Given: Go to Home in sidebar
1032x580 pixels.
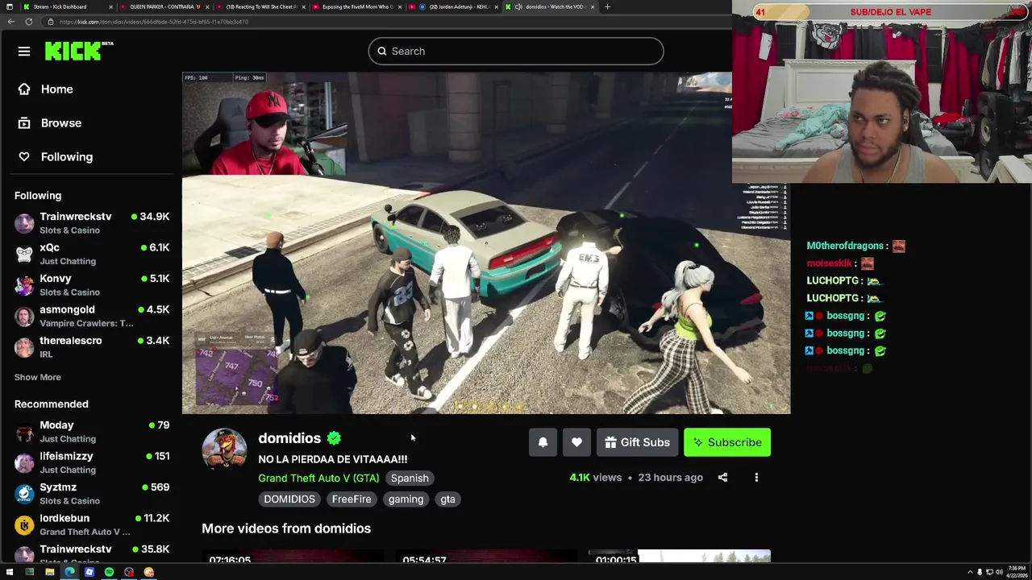Looking at the screenshot, I should pos(56,89).
